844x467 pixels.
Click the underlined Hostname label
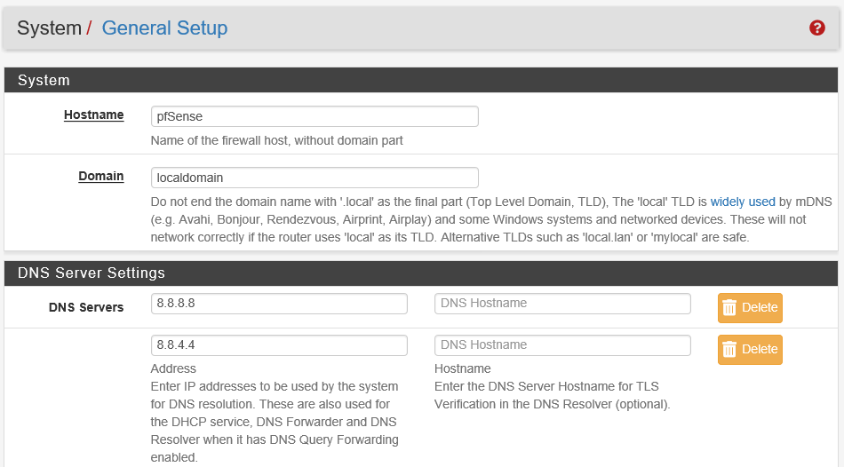pyautogui.click(x=93, y=115)
